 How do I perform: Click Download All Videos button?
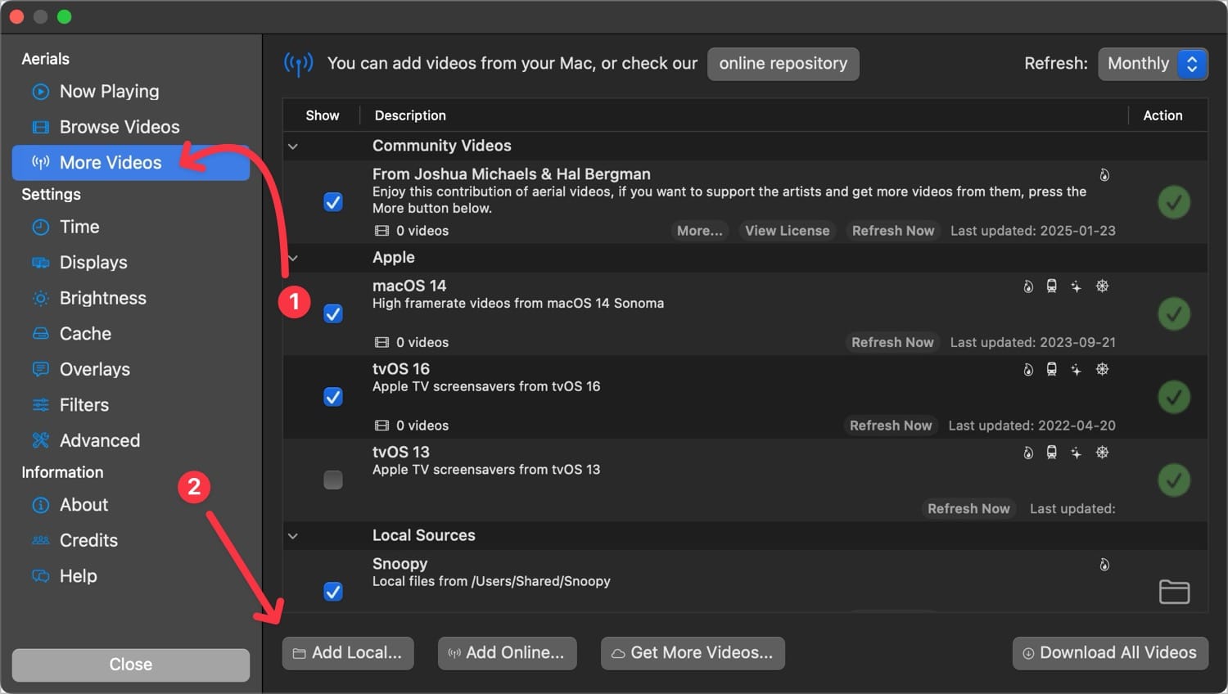(x=1110, y=653)
